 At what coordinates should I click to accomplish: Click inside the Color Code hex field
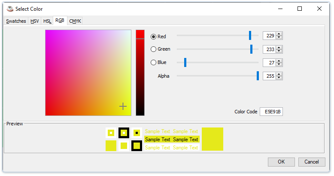point(271,112)
